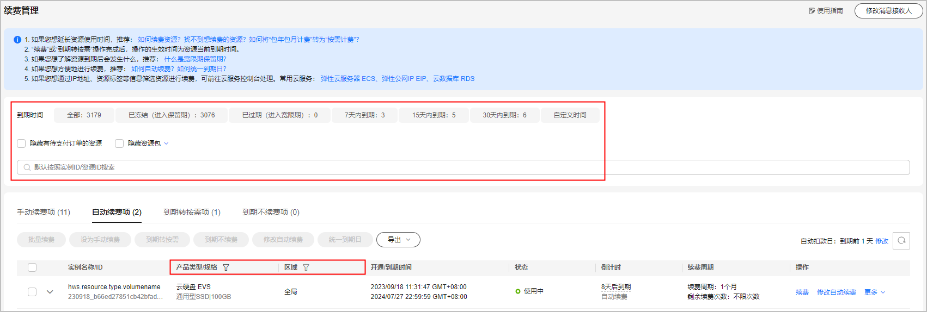Filter by 已冻结（进入保留期）: 3076
The width and height of the screenshot is (927, 312).
coord(172,115)
